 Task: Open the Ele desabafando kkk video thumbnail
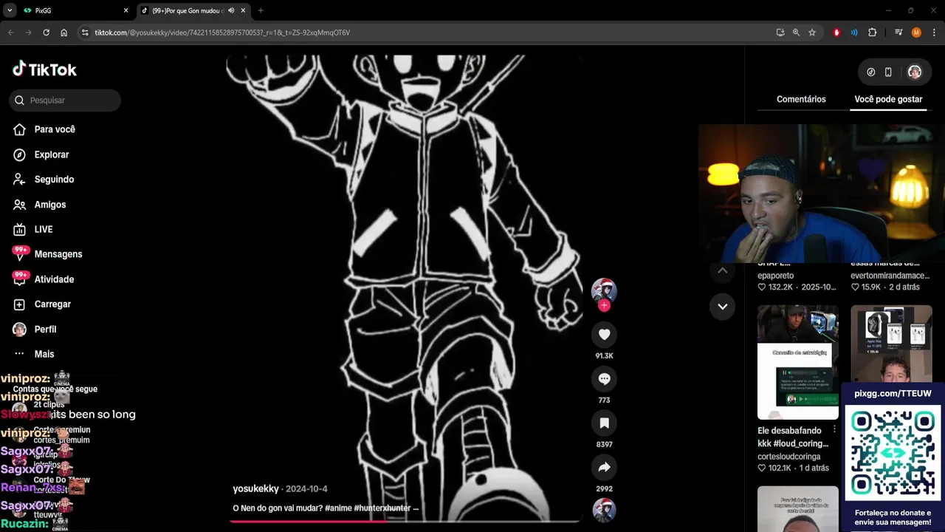(798, 362)
